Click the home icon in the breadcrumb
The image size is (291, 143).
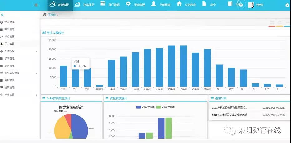point(44,15)
